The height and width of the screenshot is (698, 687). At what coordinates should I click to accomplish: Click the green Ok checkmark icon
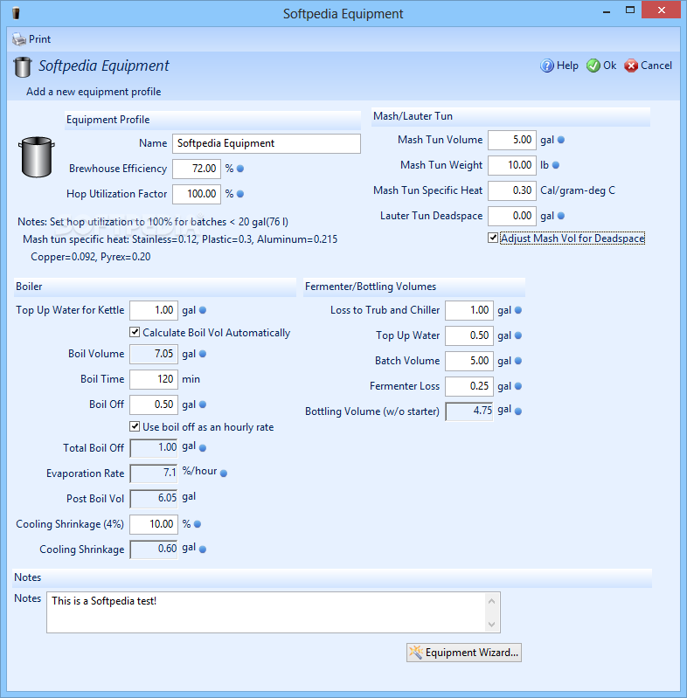pyautogui.click(x=593, y=66)
